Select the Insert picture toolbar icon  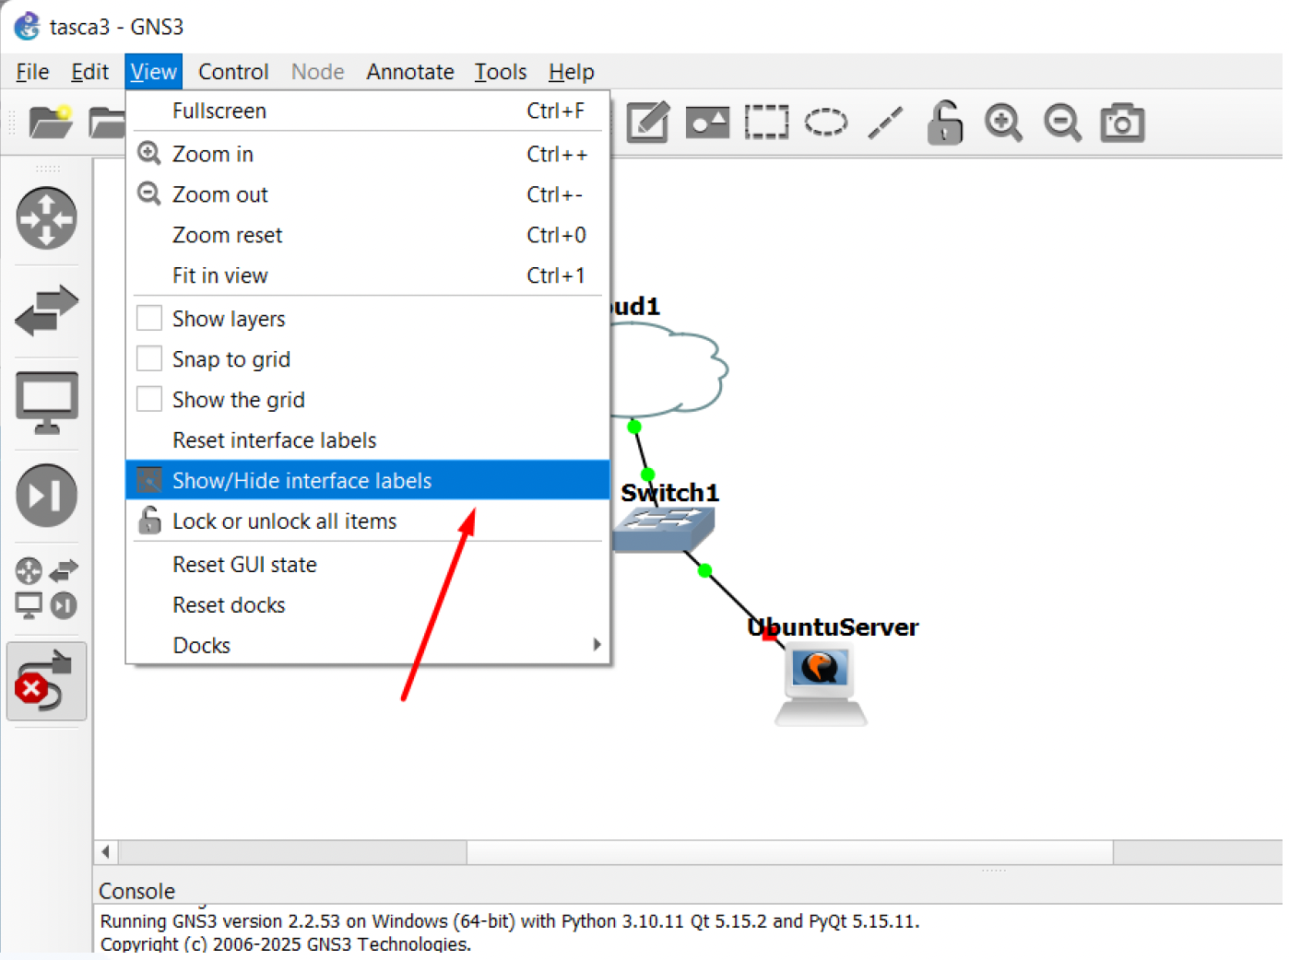coord(707,123)
